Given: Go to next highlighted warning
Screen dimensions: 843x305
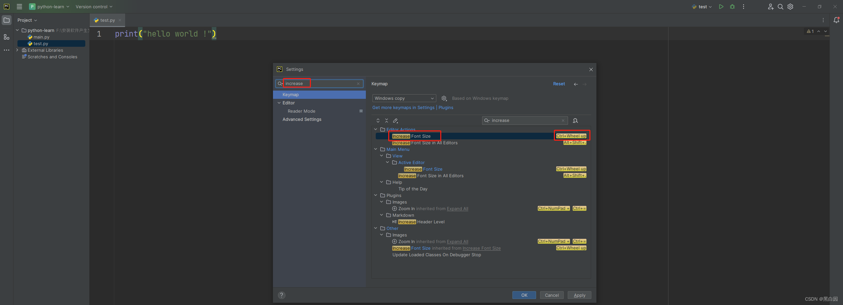Looking at the screenshot, I should click(826, 31).
